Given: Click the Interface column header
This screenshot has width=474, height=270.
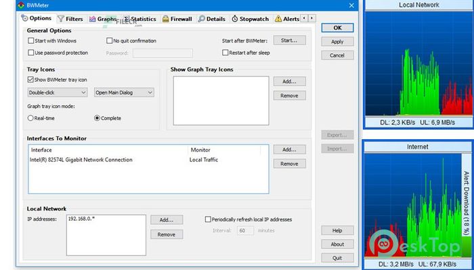Looking at the screenshot, I should (108, 150).
